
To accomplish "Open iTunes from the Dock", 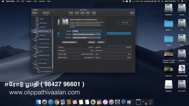I will 105,102.
